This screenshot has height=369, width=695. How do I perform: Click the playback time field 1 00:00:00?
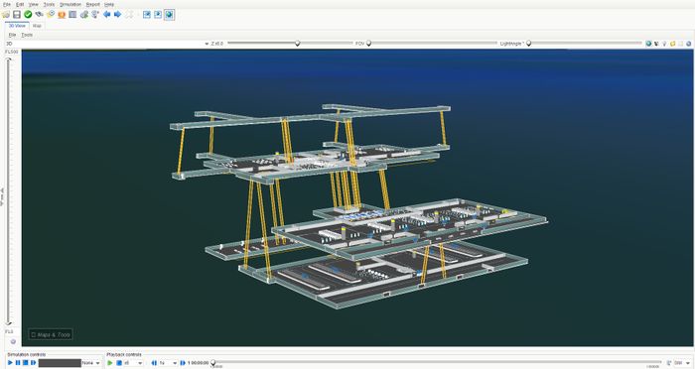pos(198,363)
